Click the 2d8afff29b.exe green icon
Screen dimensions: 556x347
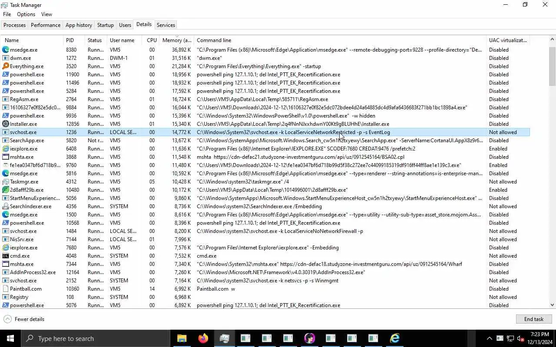6,190
